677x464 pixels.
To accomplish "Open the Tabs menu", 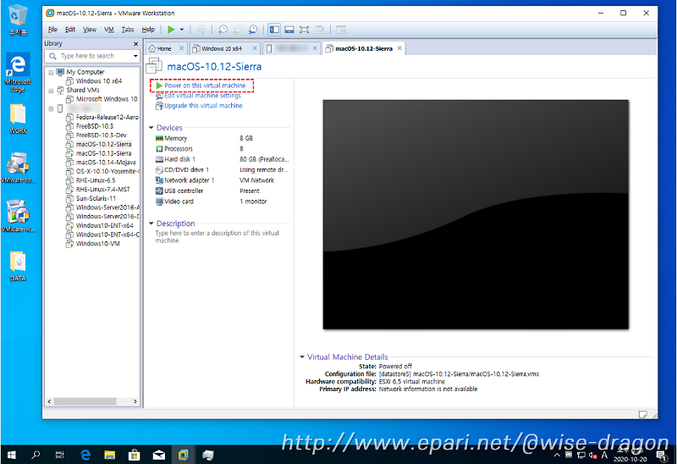I will pos(128,30).
